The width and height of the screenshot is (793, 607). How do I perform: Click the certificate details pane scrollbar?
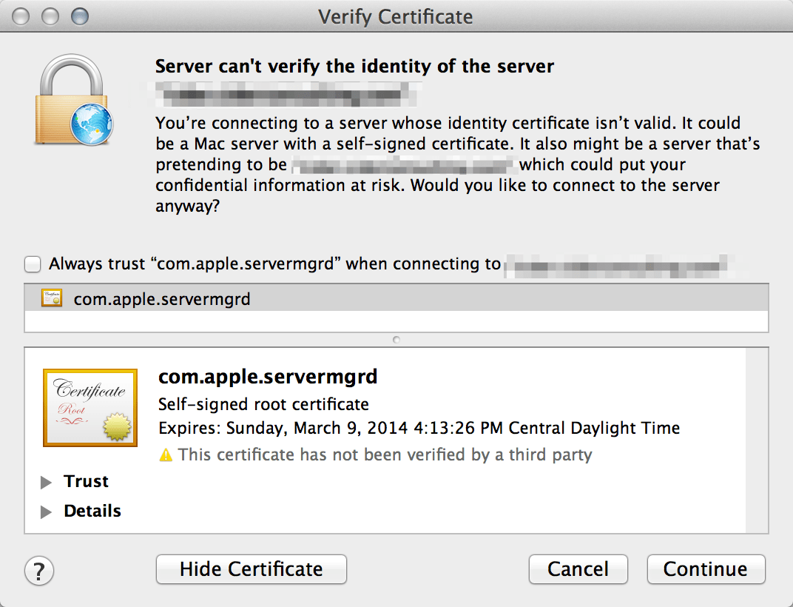(x=757, y=440)
